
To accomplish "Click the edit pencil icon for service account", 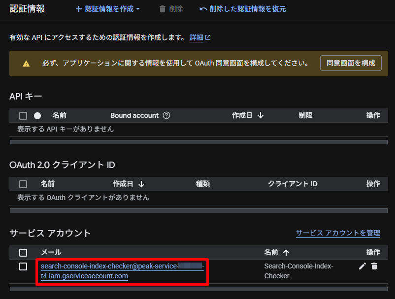I will pyautogui.click(x=362, y=266).
